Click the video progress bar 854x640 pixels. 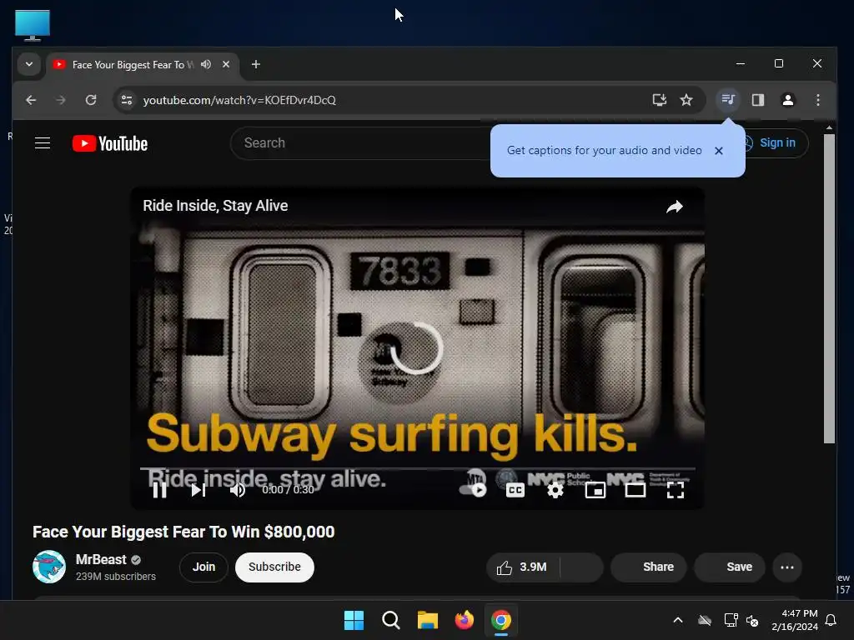coord(418,468)
